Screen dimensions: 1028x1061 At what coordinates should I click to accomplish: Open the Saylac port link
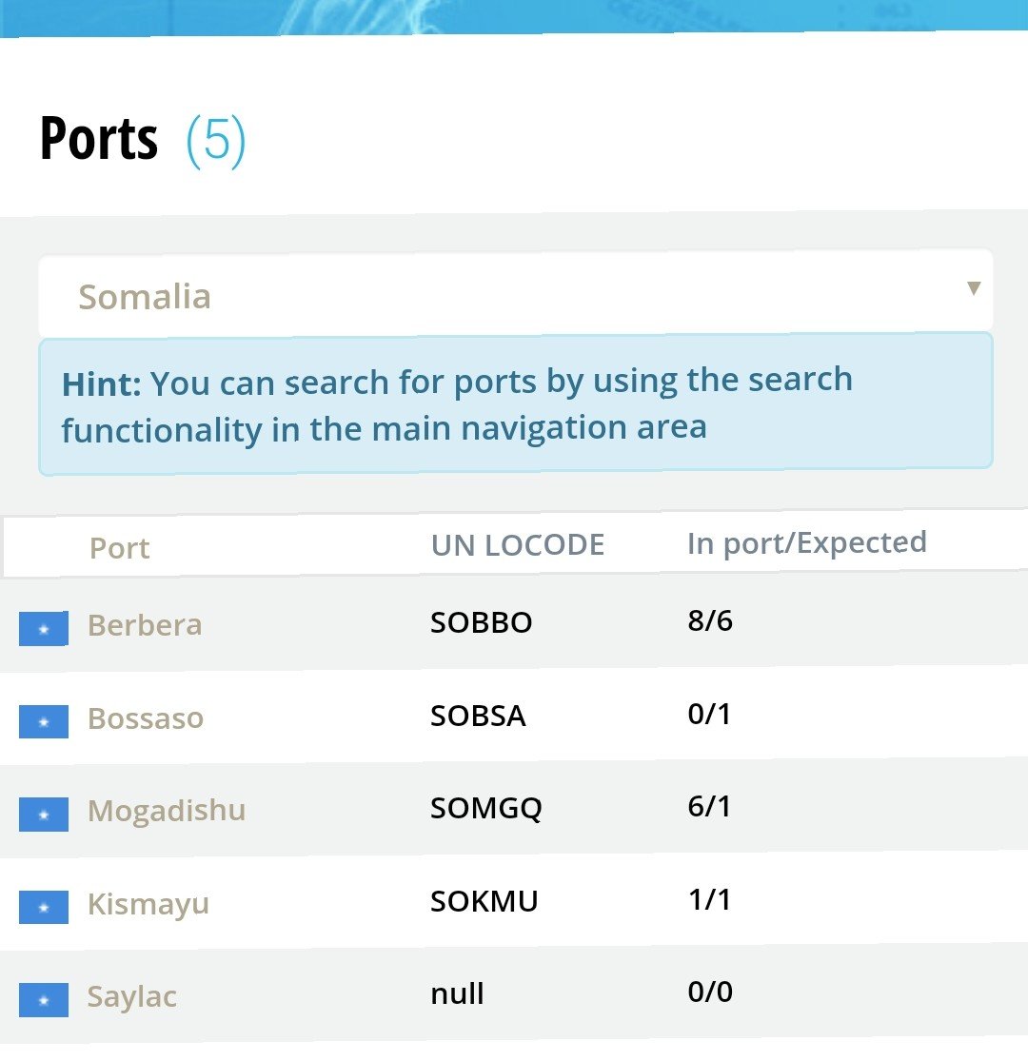[132, 997]
